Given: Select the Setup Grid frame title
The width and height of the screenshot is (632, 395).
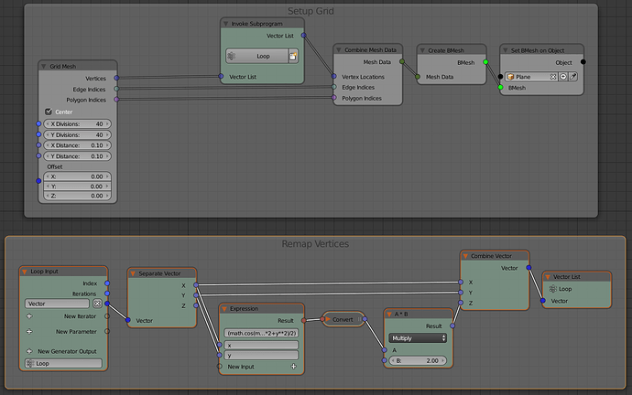Looking at the screenshot, I should (311, 11).
